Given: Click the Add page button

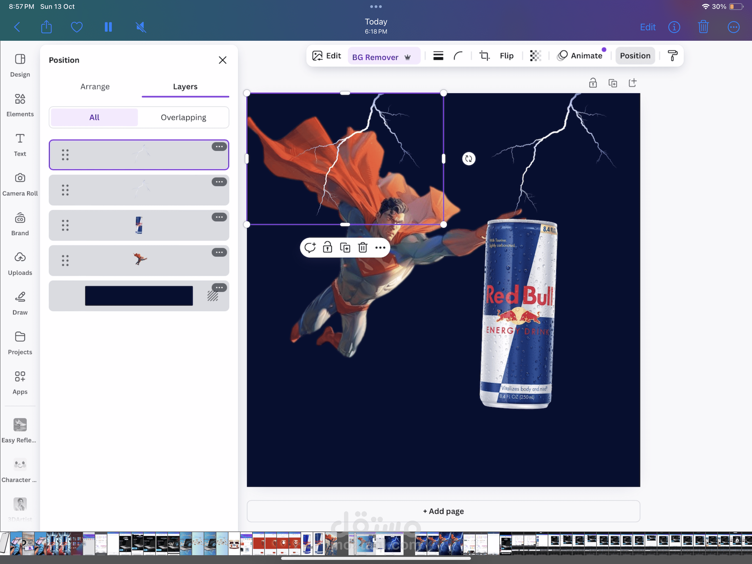Looking at the screenshot, I should pos(443,511).
